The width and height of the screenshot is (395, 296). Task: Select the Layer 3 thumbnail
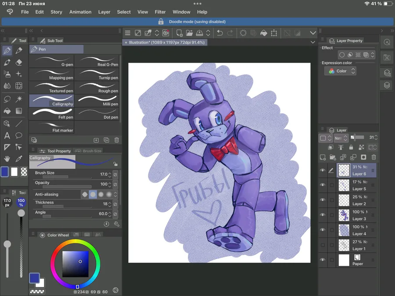(x=344, y=215)
